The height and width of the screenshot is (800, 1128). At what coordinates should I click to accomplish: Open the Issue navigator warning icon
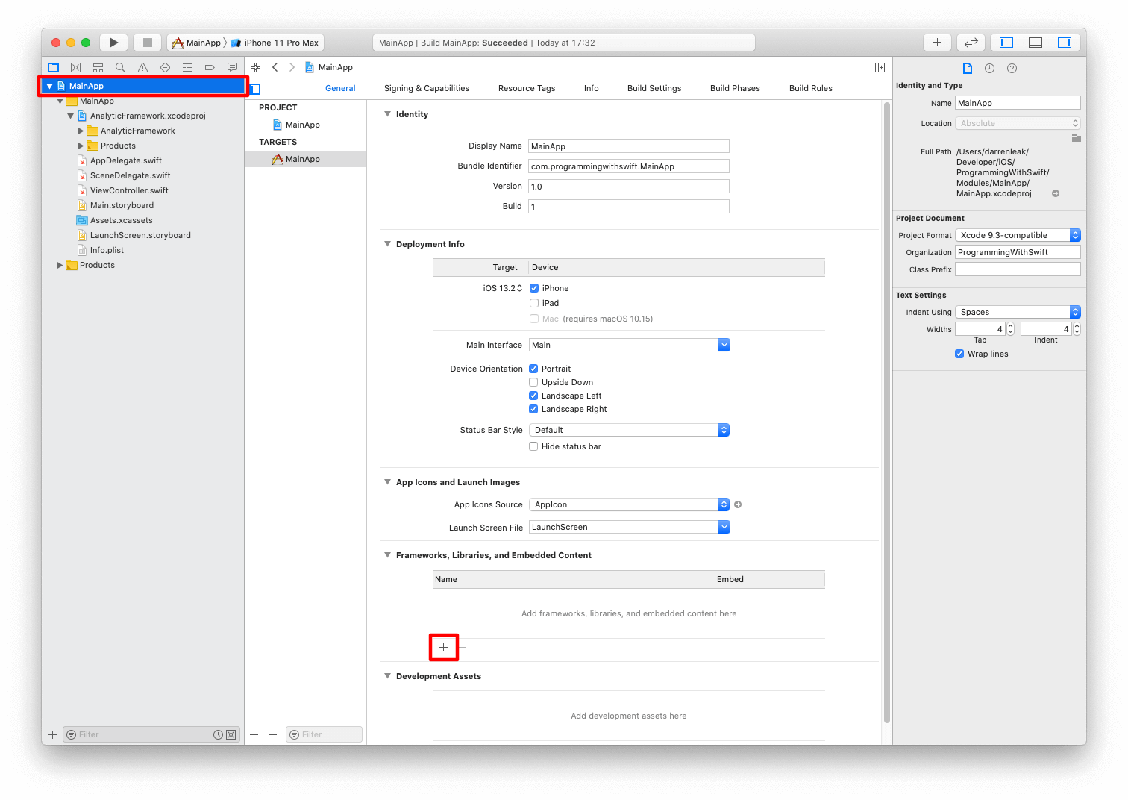142,67
